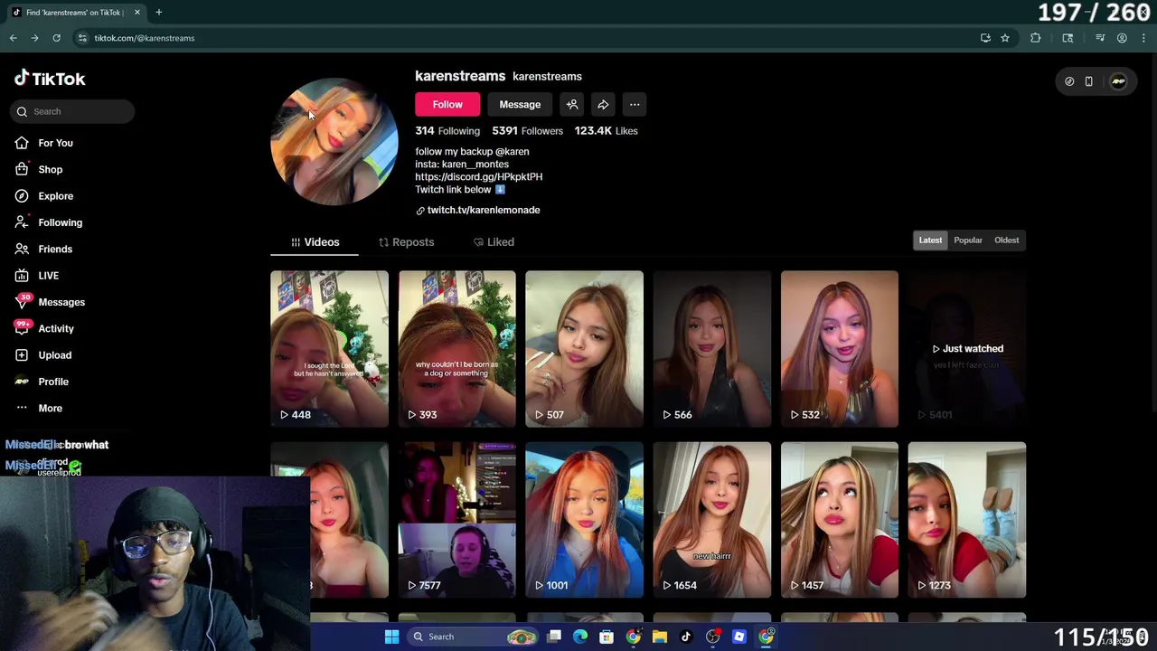Open the Friends page
This screenshot has width=1157, height=651.
coord(42,249)
